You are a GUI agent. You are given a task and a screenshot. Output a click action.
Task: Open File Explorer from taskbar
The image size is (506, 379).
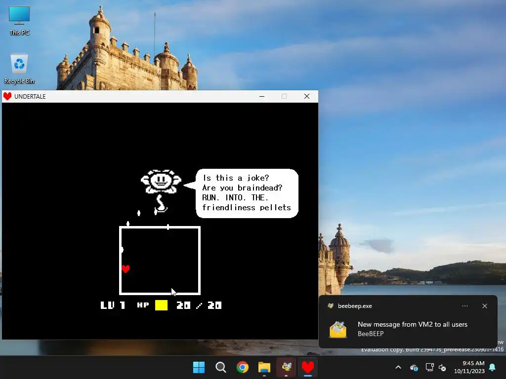click(264, 367)
